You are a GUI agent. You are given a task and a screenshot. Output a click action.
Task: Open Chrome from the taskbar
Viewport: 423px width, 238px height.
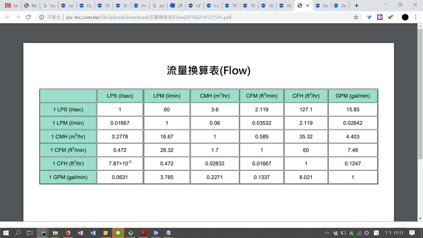43,233
